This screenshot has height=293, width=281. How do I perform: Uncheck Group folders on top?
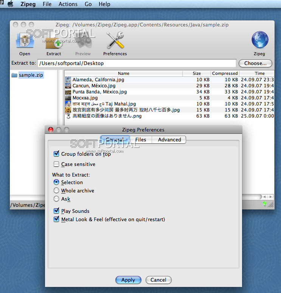click(56, 153)
